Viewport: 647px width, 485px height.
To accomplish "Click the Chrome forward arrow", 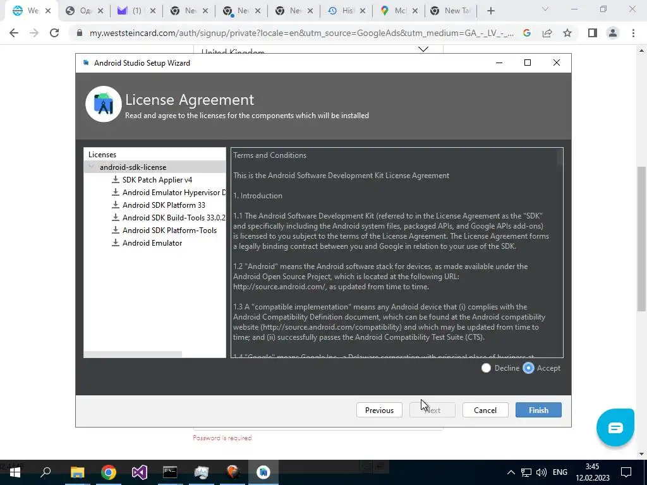I will point(34,33).
